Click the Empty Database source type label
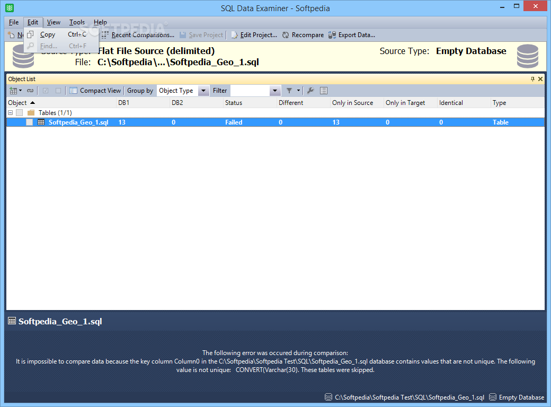 click(x=471, y=51)
